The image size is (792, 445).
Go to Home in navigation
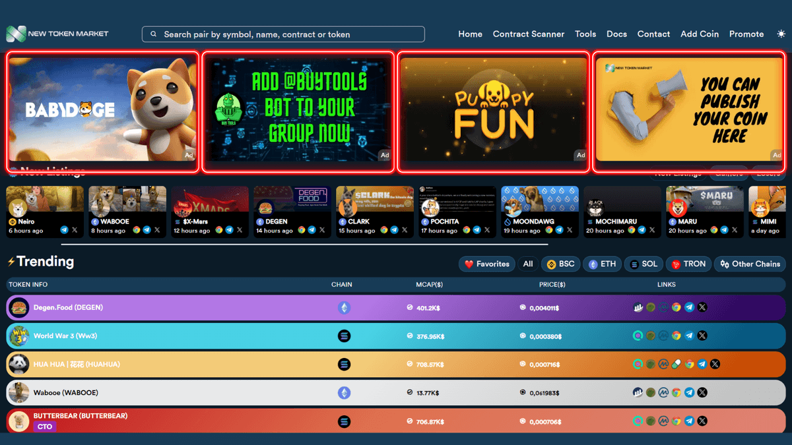click(x=470, y=34)
